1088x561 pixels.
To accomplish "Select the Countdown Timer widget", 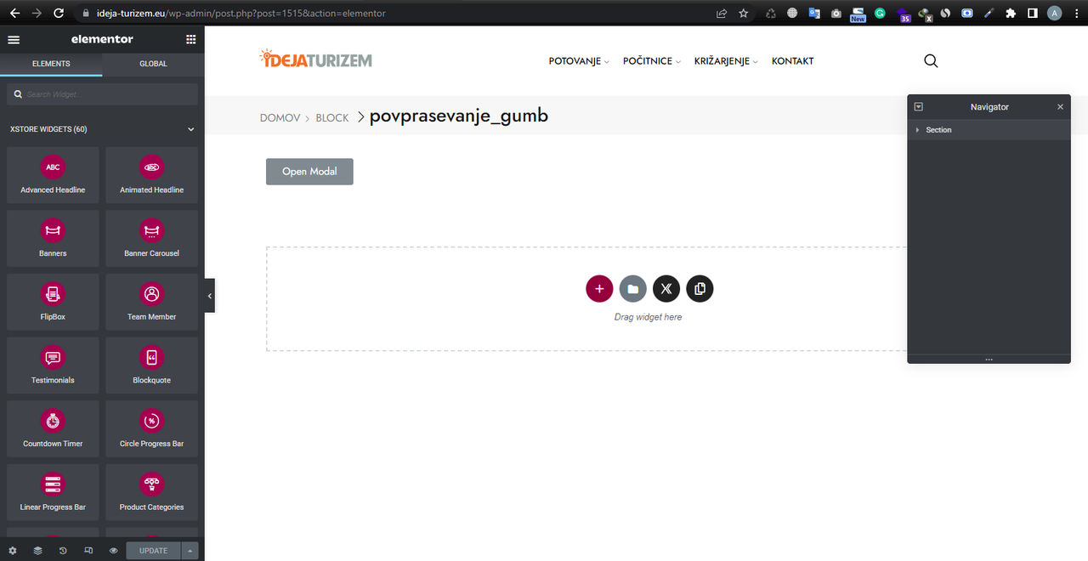I will coord(53,429).
